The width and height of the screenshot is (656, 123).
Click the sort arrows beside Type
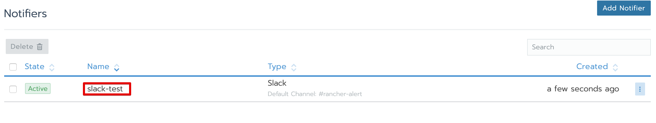tap(294, 67)
